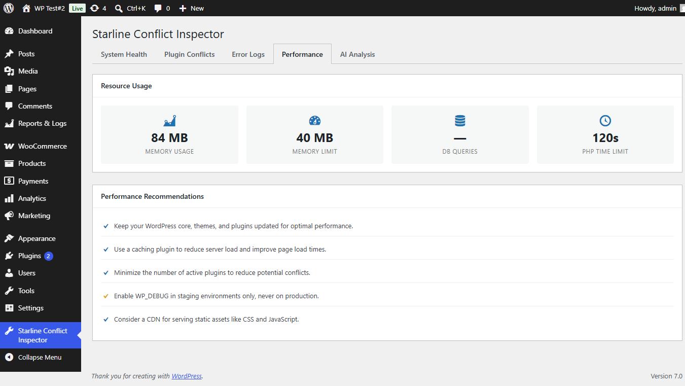Click the Plugins update count badge 2
Image resolution: width=685 pixels, height=386 pixels.
49,256
